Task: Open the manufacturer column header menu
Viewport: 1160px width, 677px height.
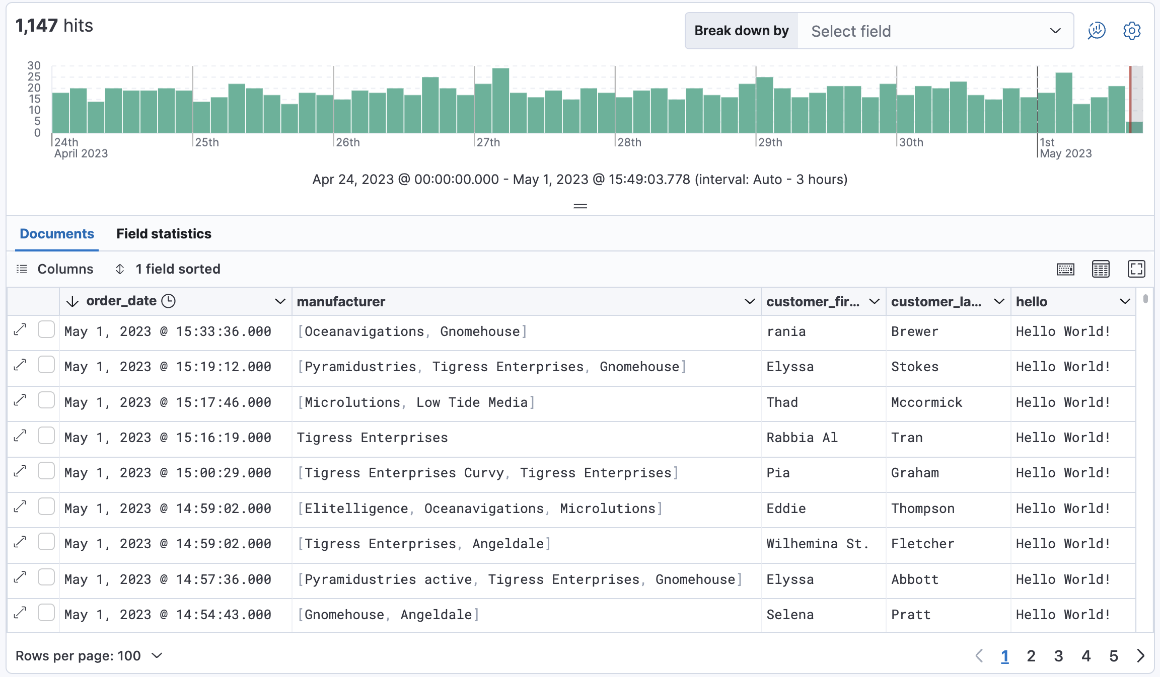Action: click(x=749, y=301)
